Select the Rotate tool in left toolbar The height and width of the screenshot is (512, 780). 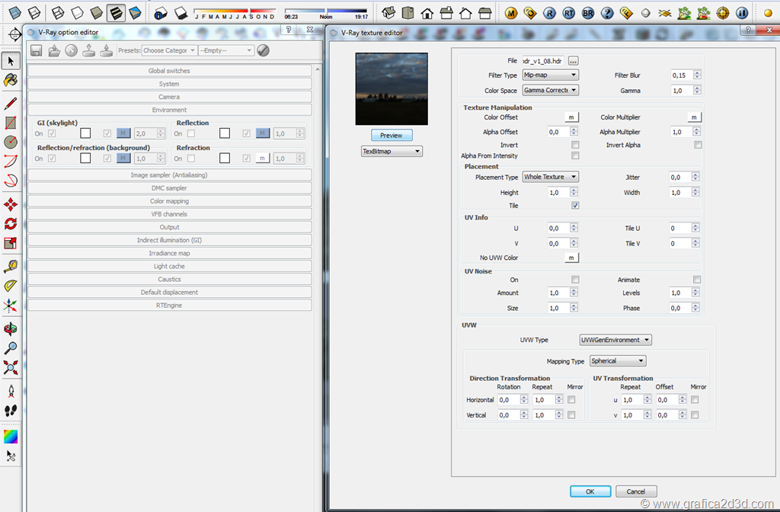tap(11, 223)
